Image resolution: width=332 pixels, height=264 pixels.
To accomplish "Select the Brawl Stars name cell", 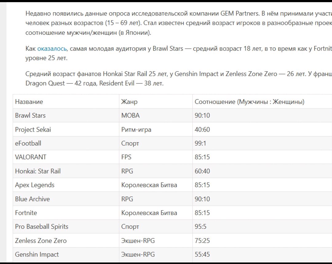I will 30,116.
